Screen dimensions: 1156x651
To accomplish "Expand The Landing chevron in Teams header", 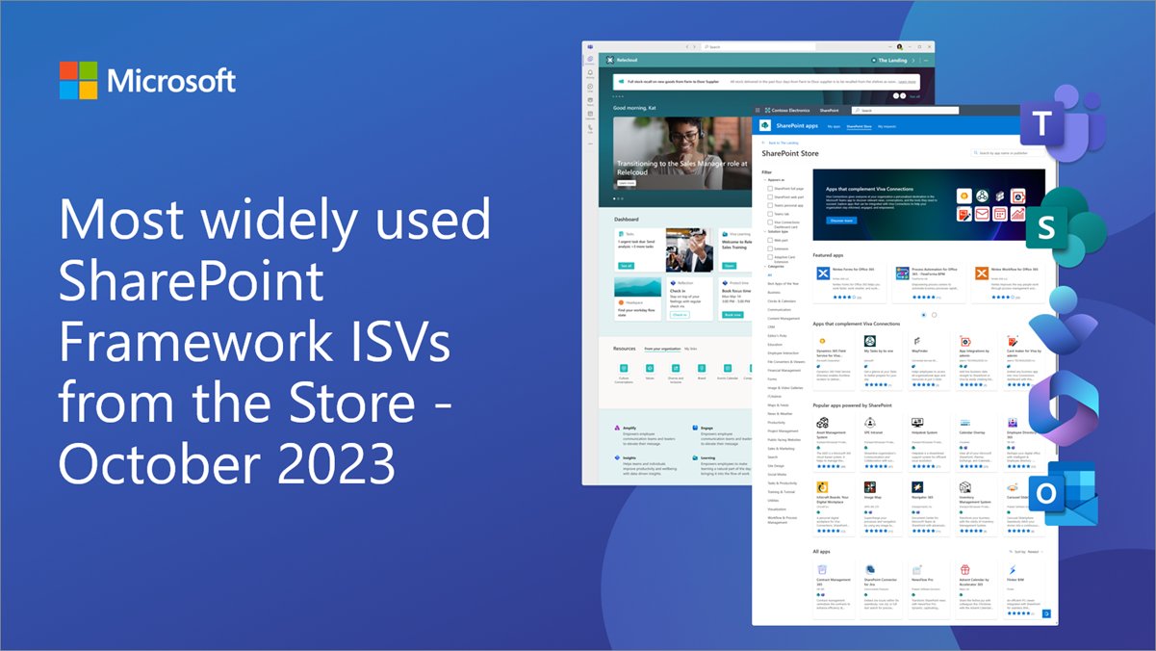I will (x=912, y=60).
